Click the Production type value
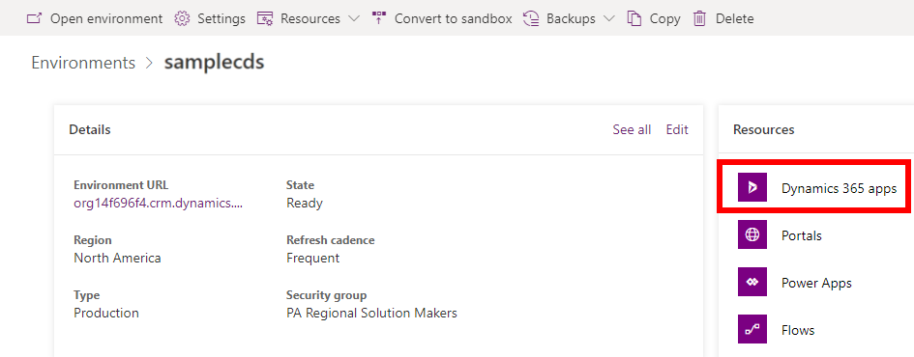This screenshot has height=357, width=914. pyautogui.click(x=106, y=313)
